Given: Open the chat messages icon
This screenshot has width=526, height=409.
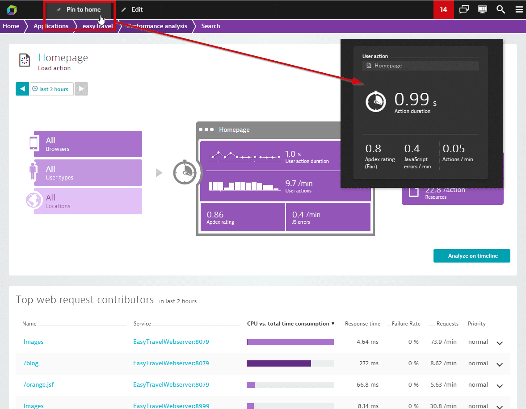Looking at the screenshot, I should (464, 9).
